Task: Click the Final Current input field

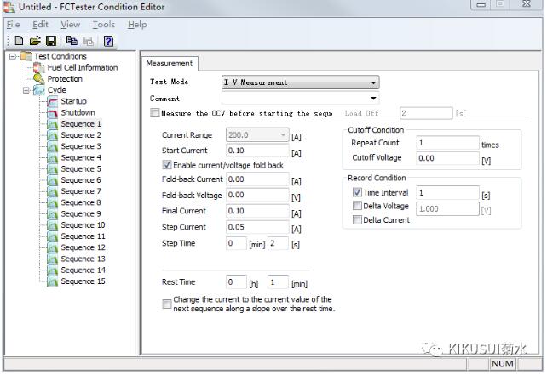Action: (257, 211)
